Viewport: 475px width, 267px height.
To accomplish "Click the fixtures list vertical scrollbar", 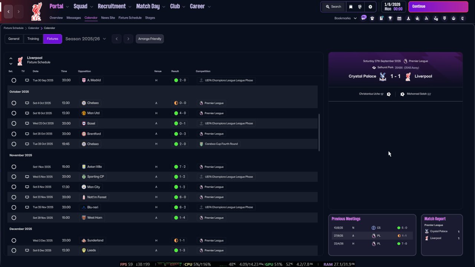I will [x=319, y=132].
